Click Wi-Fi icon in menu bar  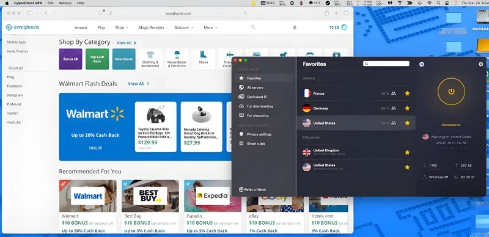click(430, 3)
